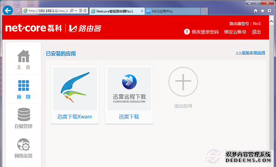This screenshot has height=167, width=276.
Task: Select the 应用 apps grid icon
Action: coord(24,85)
